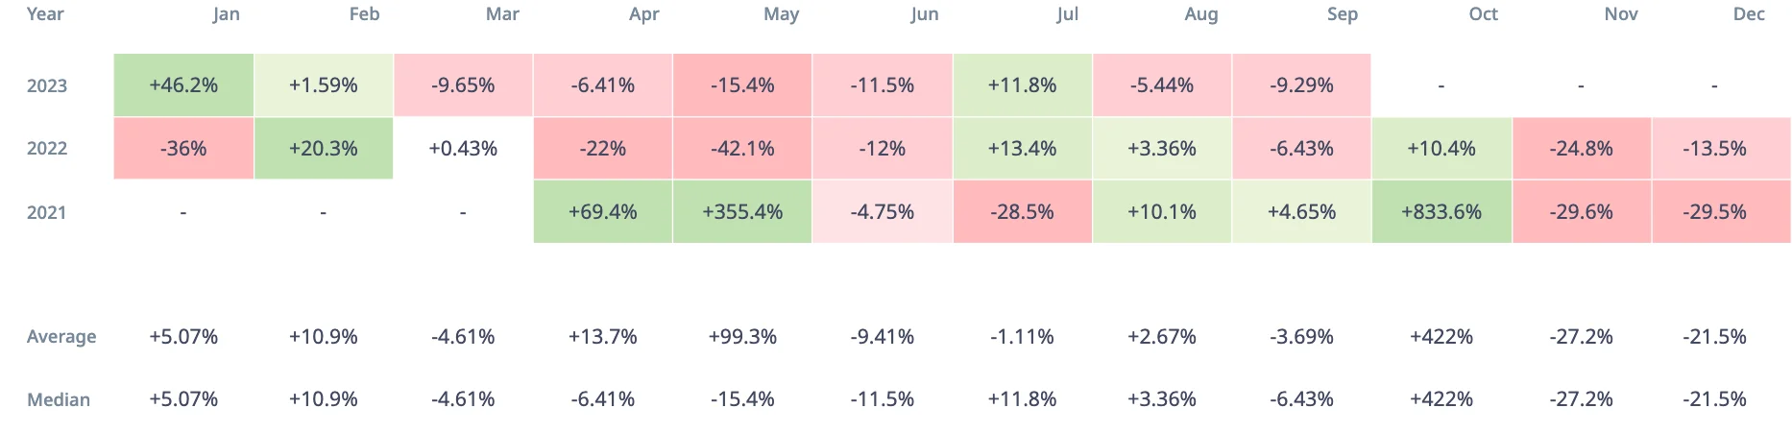Viewport: 1792px width, 432px height.
Task: Select the 2022 row label
Action: coord(47,149)
